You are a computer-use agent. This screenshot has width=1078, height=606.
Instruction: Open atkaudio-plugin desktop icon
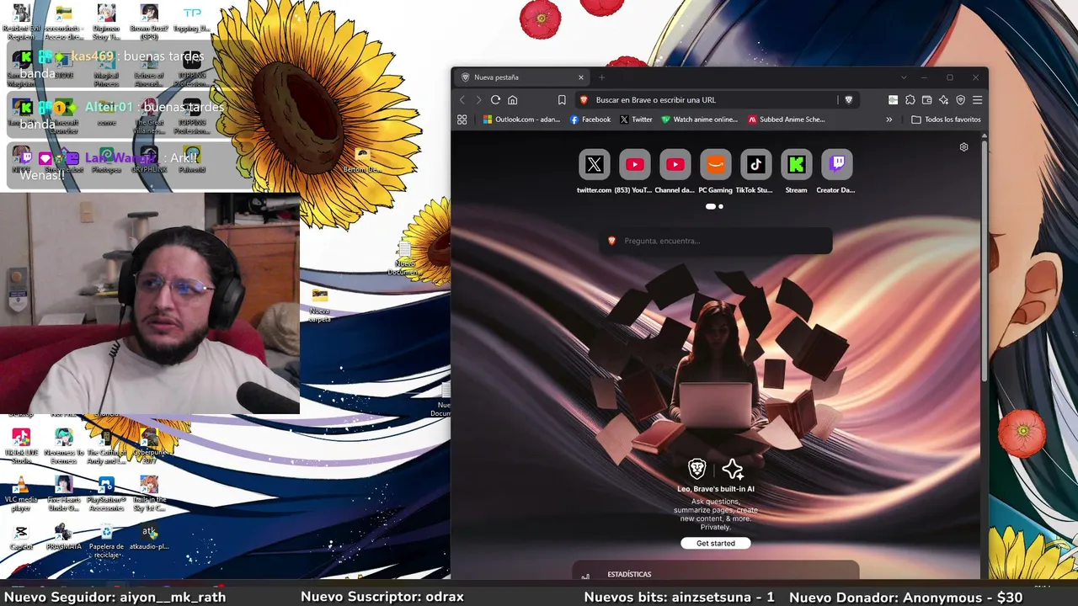(149, 537)
